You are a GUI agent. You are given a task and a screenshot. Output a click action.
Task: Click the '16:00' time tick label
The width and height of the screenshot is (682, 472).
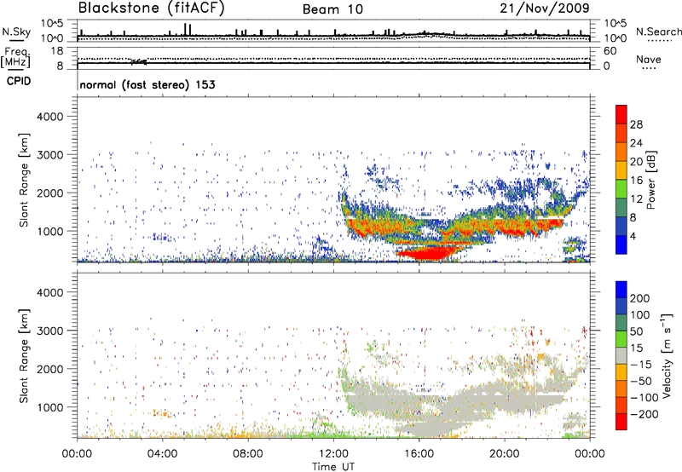[419, 454]
